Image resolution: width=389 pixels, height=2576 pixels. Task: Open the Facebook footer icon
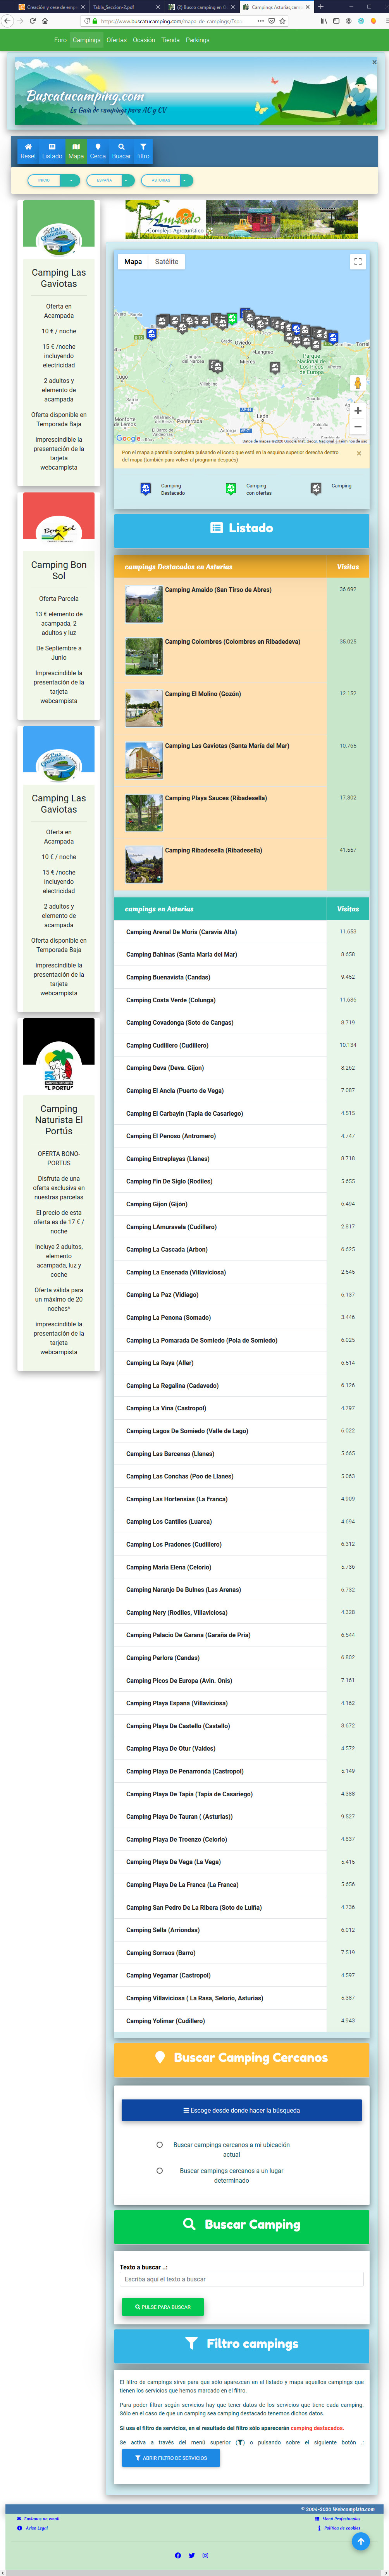[x=178, y=2555]
